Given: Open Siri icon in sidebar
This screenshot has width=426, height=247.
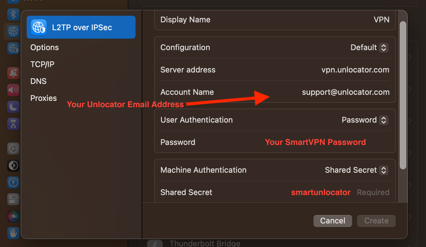Looking at the screenshot, I should (x=13, y=216).
